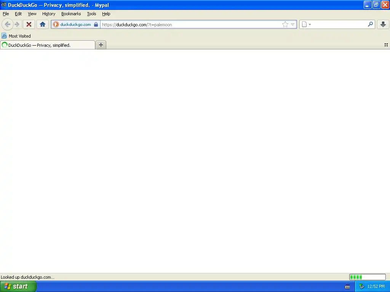This screenshot has height=292, width=390.
Task: Click the network tray icon
Action: (x=361, y=286)
